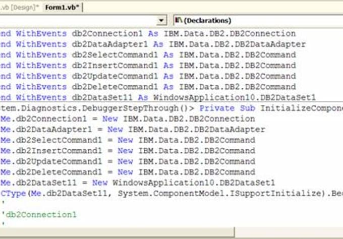Click the db2DeleteCommand1 WithEvents declaration line
The width and height of the screenshot is (343, 239).
tap(148, 87)
